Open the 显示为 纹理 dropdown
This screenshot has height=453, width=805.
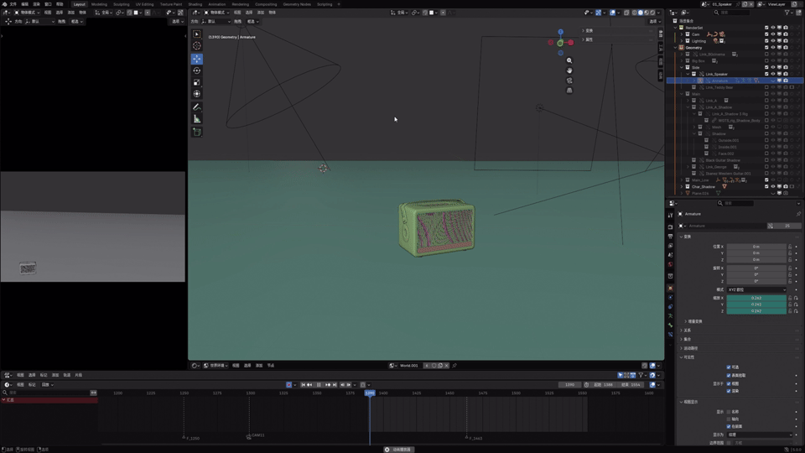760,435
